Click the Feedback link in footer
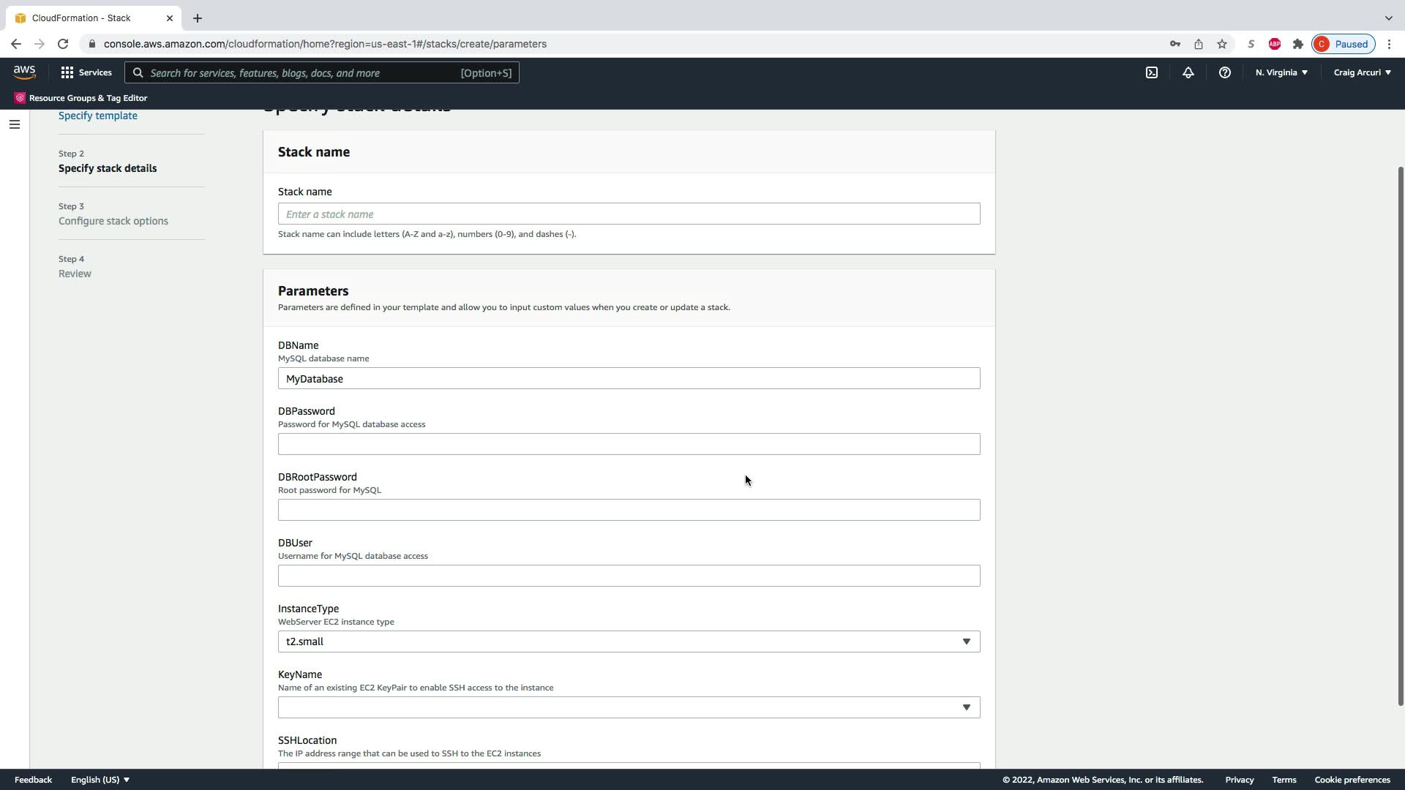Screen dimensions: 1405x790 click(33, 780)
